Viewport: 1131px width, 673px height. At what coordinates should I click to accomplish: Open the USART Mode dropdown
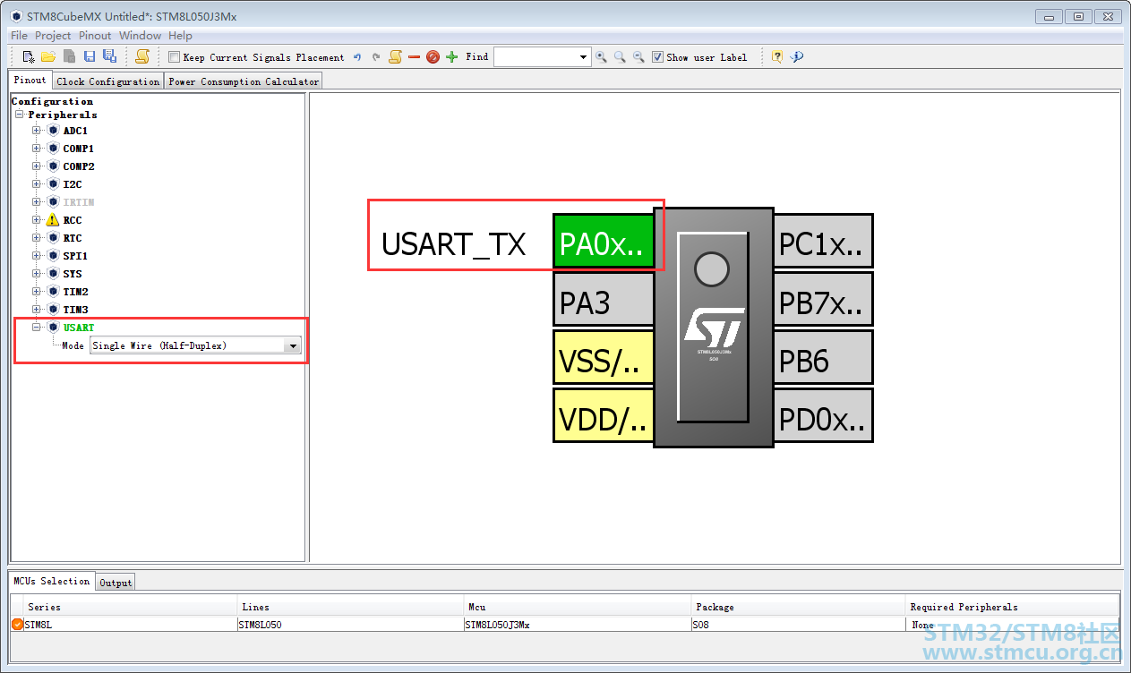pyautogui.click(x=292, y=345)
